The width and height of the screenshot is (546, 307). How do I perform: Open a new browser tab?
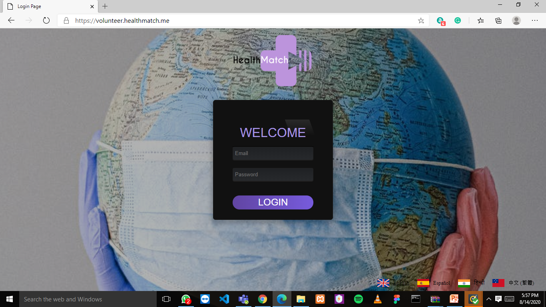pos(105,6)
